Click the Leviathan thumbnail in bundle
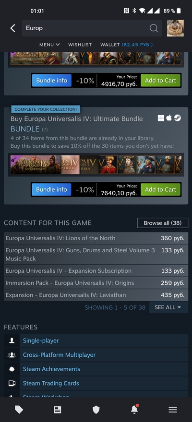 [36, 164]
